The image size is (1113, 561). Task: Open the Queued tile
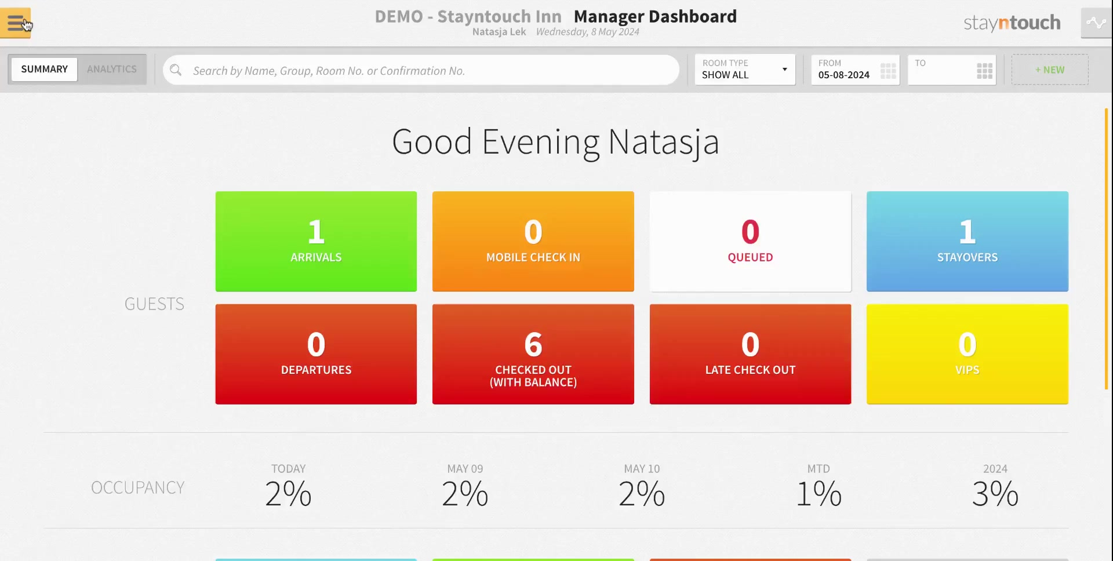tap(751, 241)
